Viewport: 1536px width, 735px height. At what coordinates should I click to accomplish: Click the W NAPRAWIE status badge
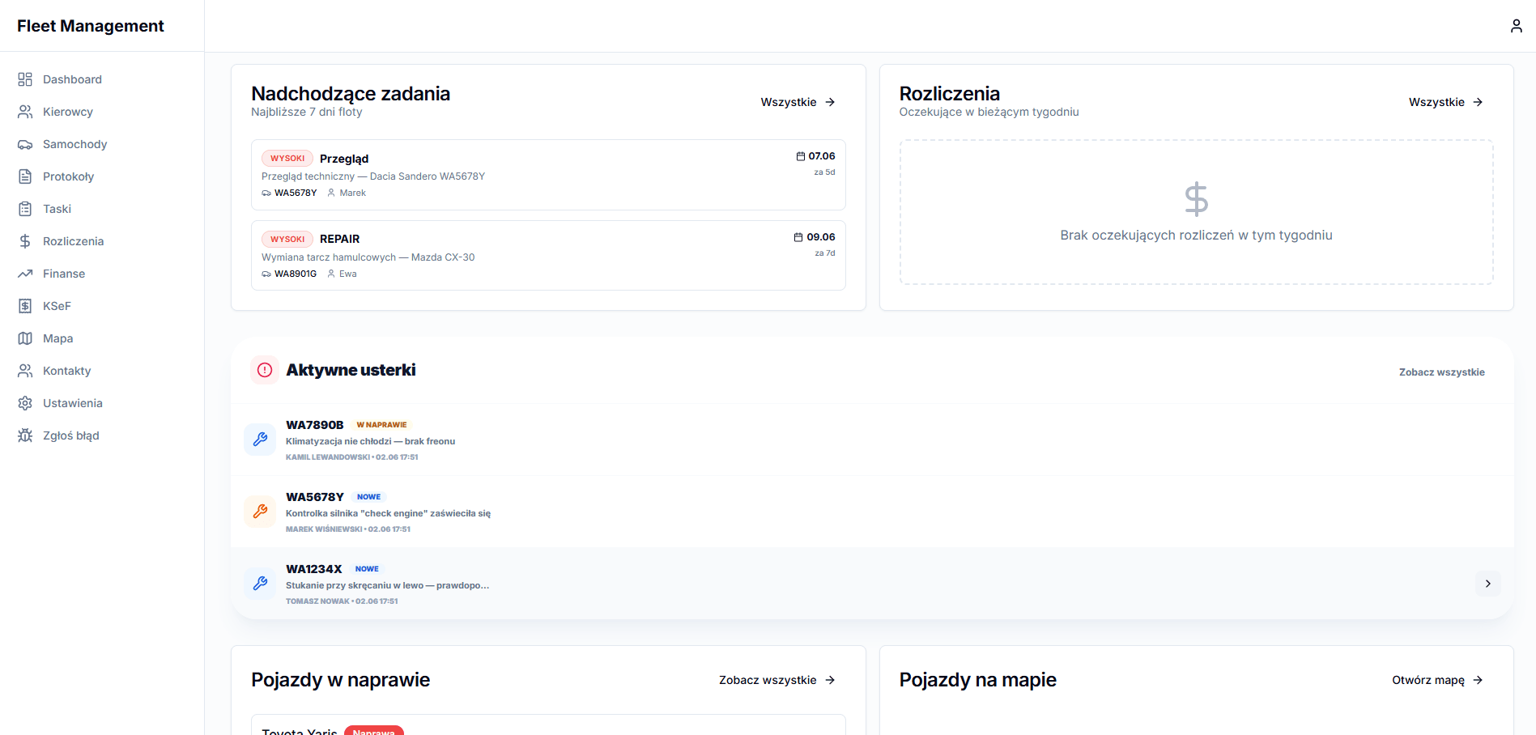(382, 425)
